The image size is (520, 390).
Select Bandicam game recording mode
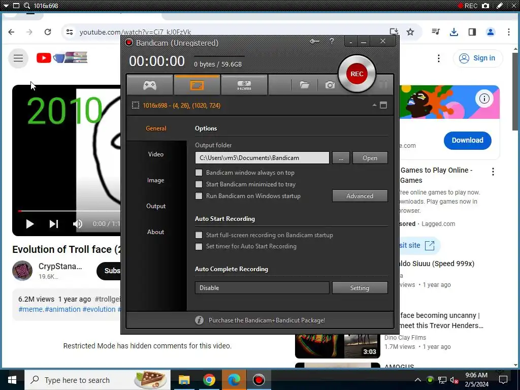click(x=150, y=85)
